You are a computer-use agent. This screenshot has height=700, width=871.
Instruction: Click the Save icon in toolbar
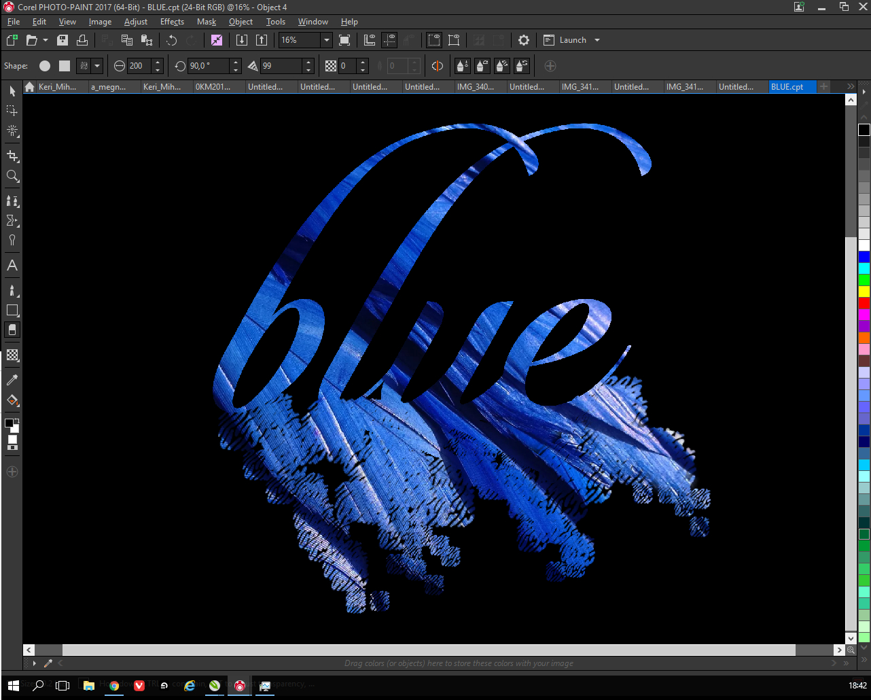[x=63, y=40]
